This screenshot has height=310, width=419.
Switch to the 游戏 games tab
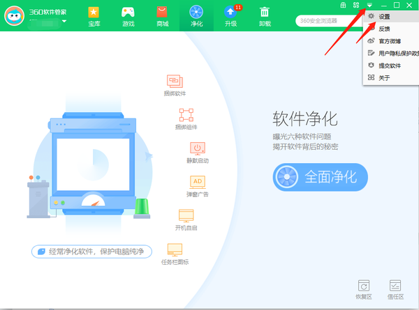tap(128, 17)
